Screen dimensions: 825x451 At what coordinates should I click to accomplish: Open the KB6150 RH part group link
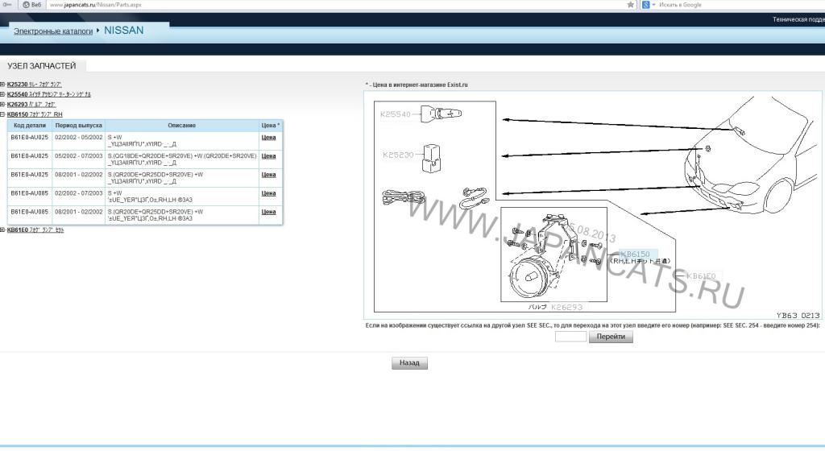(x=35, y=114)
